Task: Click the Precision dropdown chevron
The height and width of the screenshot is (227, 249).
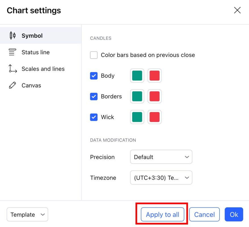Action: coord(187,157)
